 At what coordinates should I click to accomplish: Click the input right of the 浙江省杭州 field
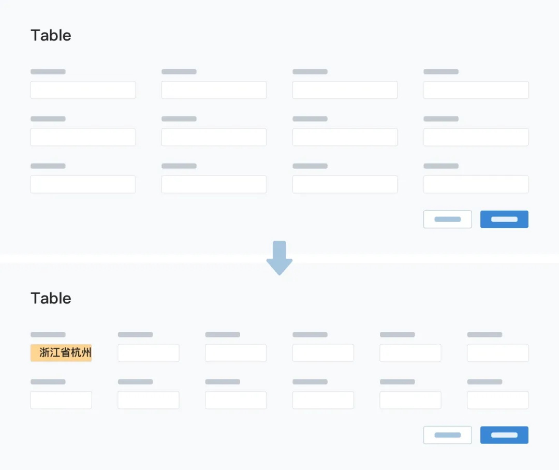point(149,353)
